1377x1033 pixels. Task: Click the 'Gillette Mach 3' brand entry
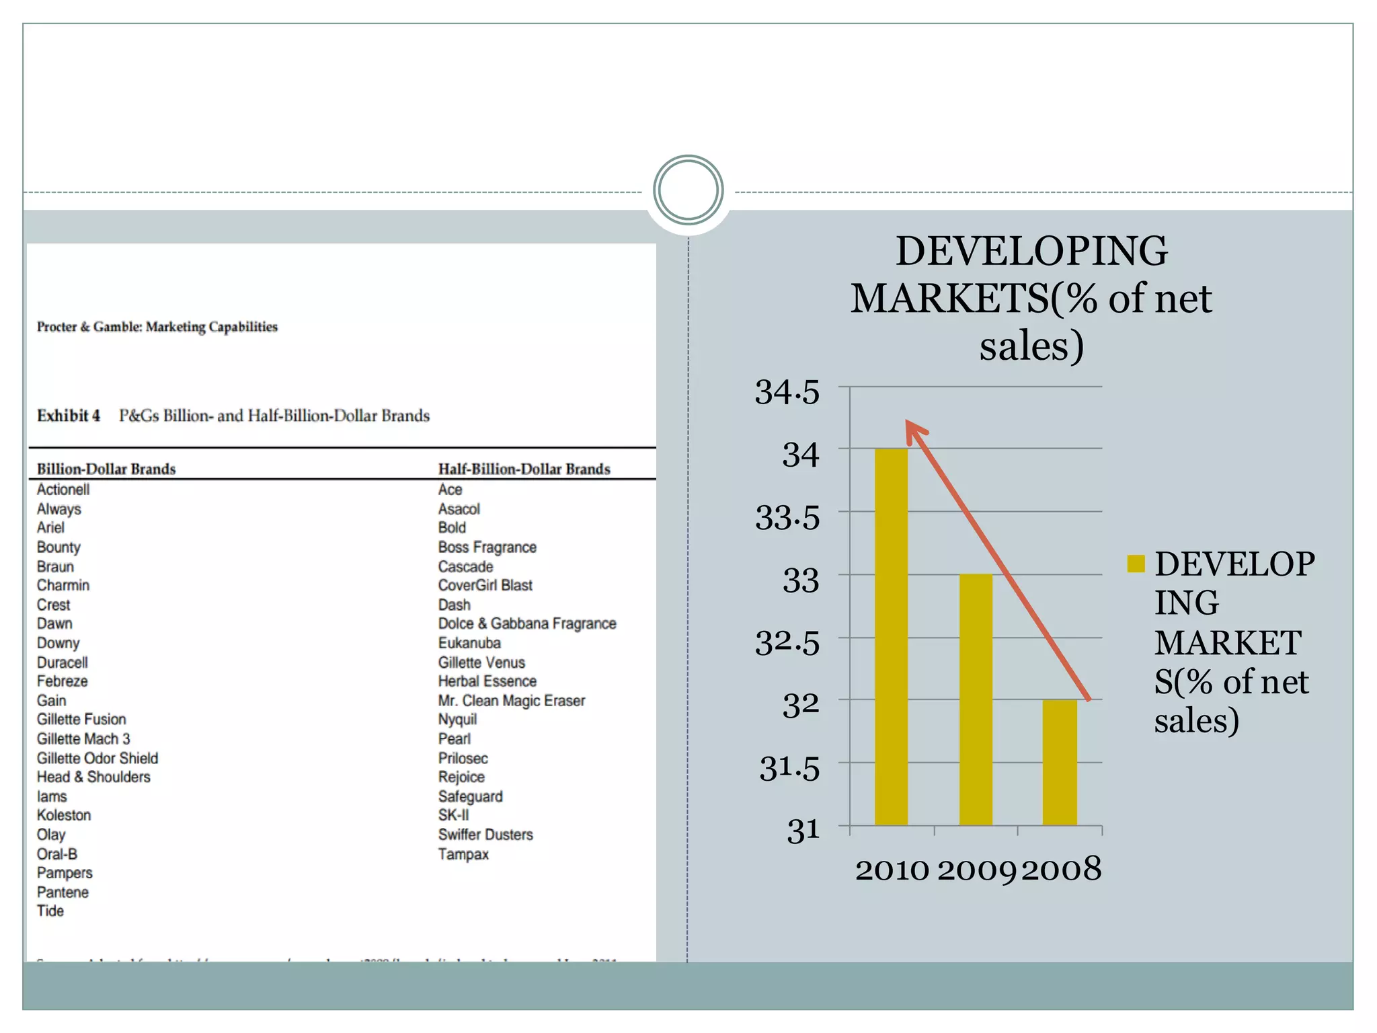(x=83, y=739)
